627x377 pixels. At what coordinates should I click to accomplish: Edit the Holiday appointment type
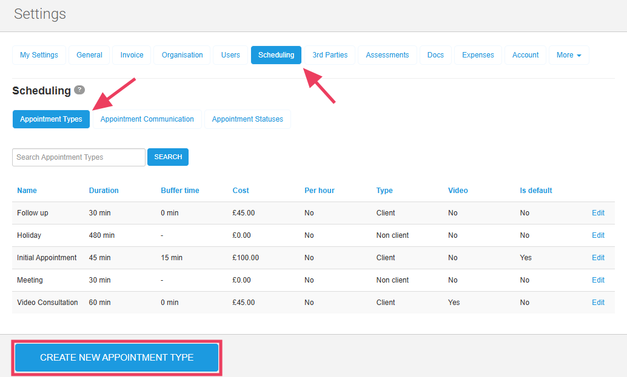click(x=598, y=235)
